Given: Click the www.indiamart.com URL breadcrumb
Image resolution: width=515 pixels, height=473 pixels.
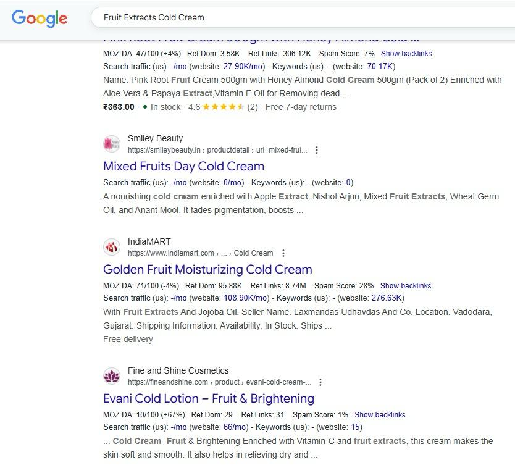Looking at the screenshot, I should [200, 253].
